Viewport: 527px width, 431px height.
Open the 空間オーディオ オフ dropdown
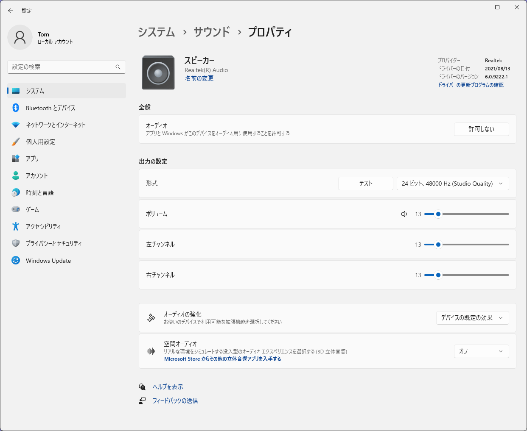[x=482, y=351]
